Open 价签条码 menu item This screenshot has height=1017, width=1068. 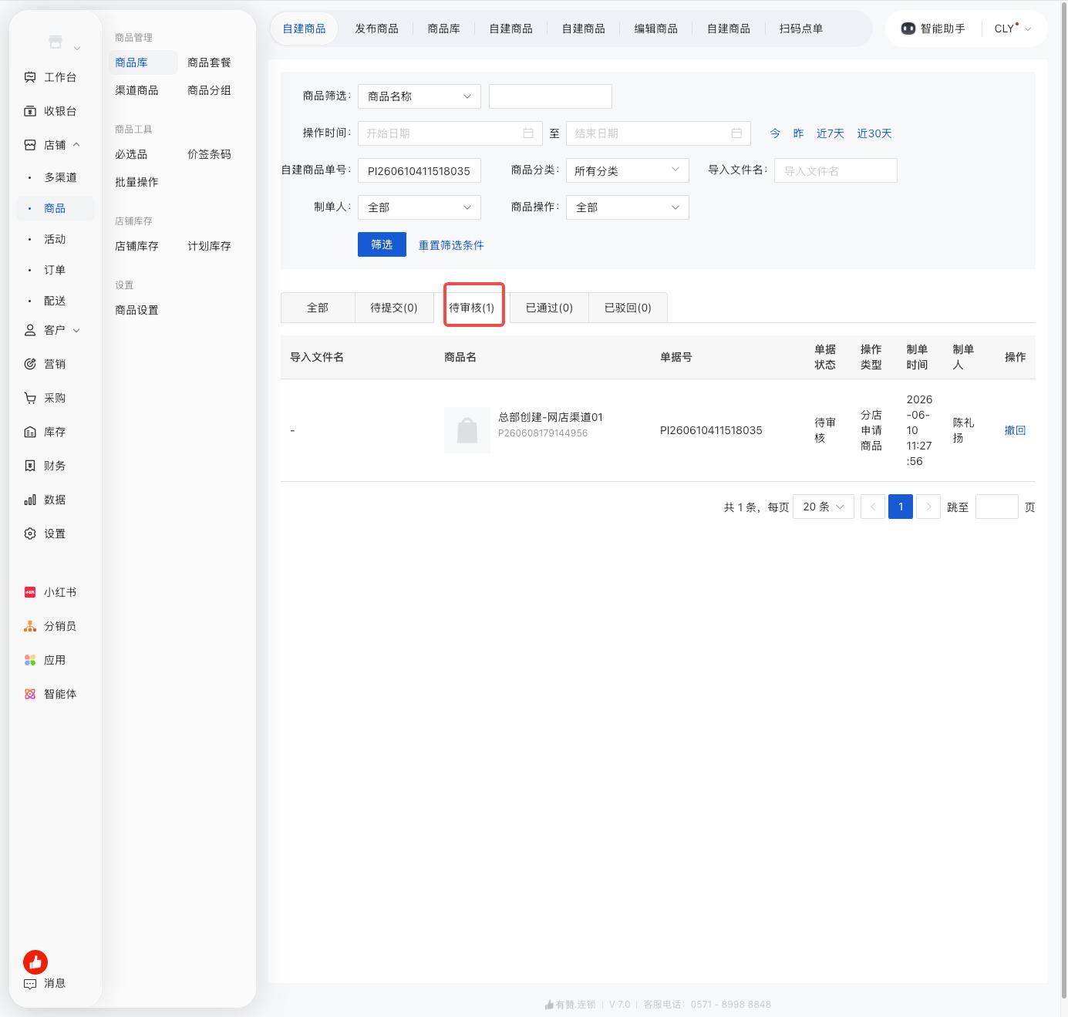click(209, 154)
